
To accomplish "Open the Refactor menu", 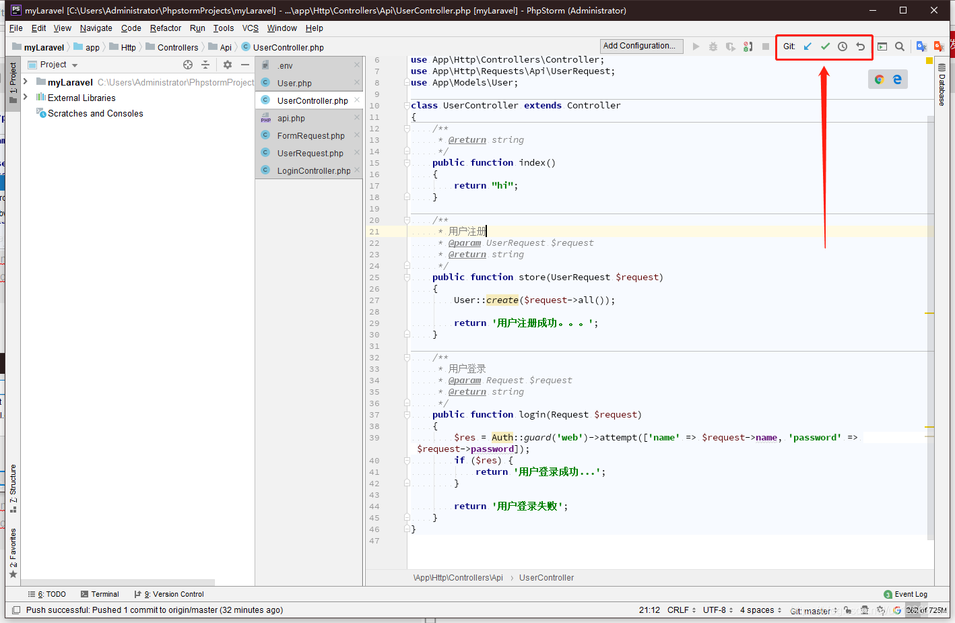I will (x=166, y=28).
